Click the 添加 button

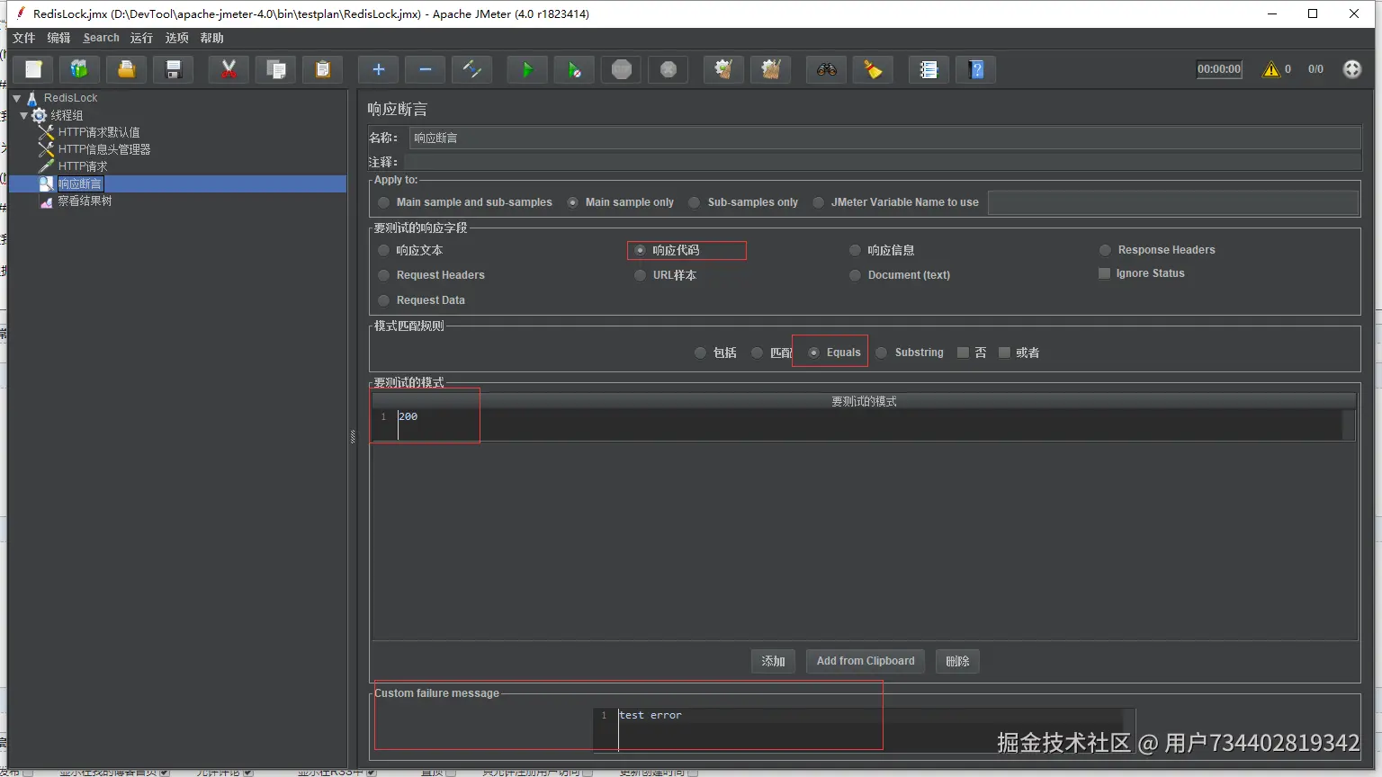(x=773, y=661)
